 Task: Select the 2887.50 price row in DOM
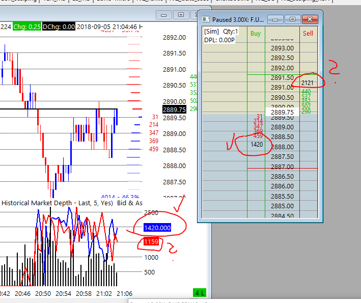282,157
